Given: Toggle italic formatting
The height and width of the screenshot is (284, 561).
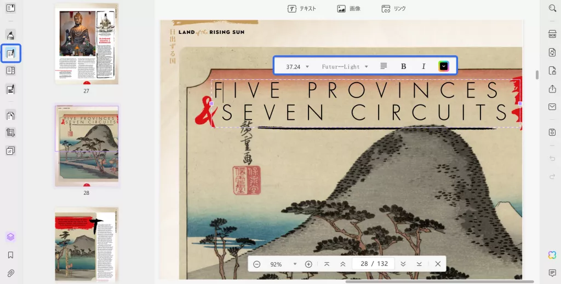Looking at the screenshot, I should [423, 66].
